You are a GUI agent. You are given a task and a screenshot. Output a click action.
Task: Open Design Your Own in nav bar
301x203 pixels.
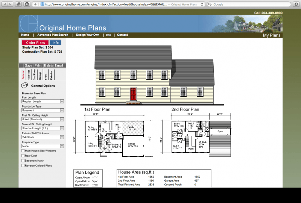[x=88, y=35]
